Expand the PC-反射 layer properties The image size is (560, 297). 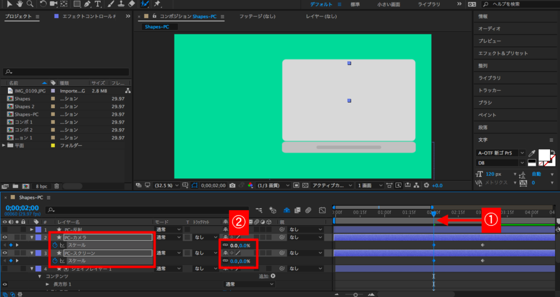(x=31, y=230)
